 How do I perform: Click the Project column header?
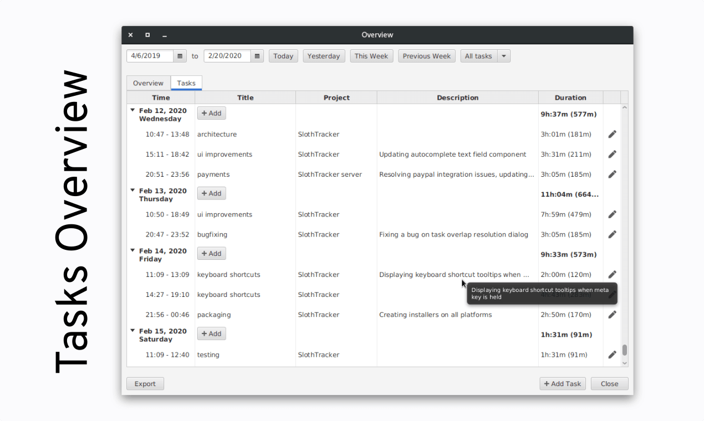[336, 97]
